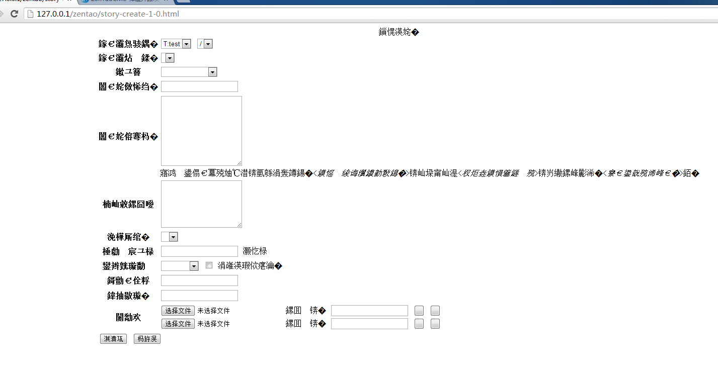Click the text field just below the checkbox row

coord(199,280)
